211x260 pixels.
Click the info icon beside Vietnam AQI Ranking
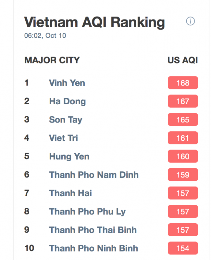pyautogui.click(x=190, y=21)
